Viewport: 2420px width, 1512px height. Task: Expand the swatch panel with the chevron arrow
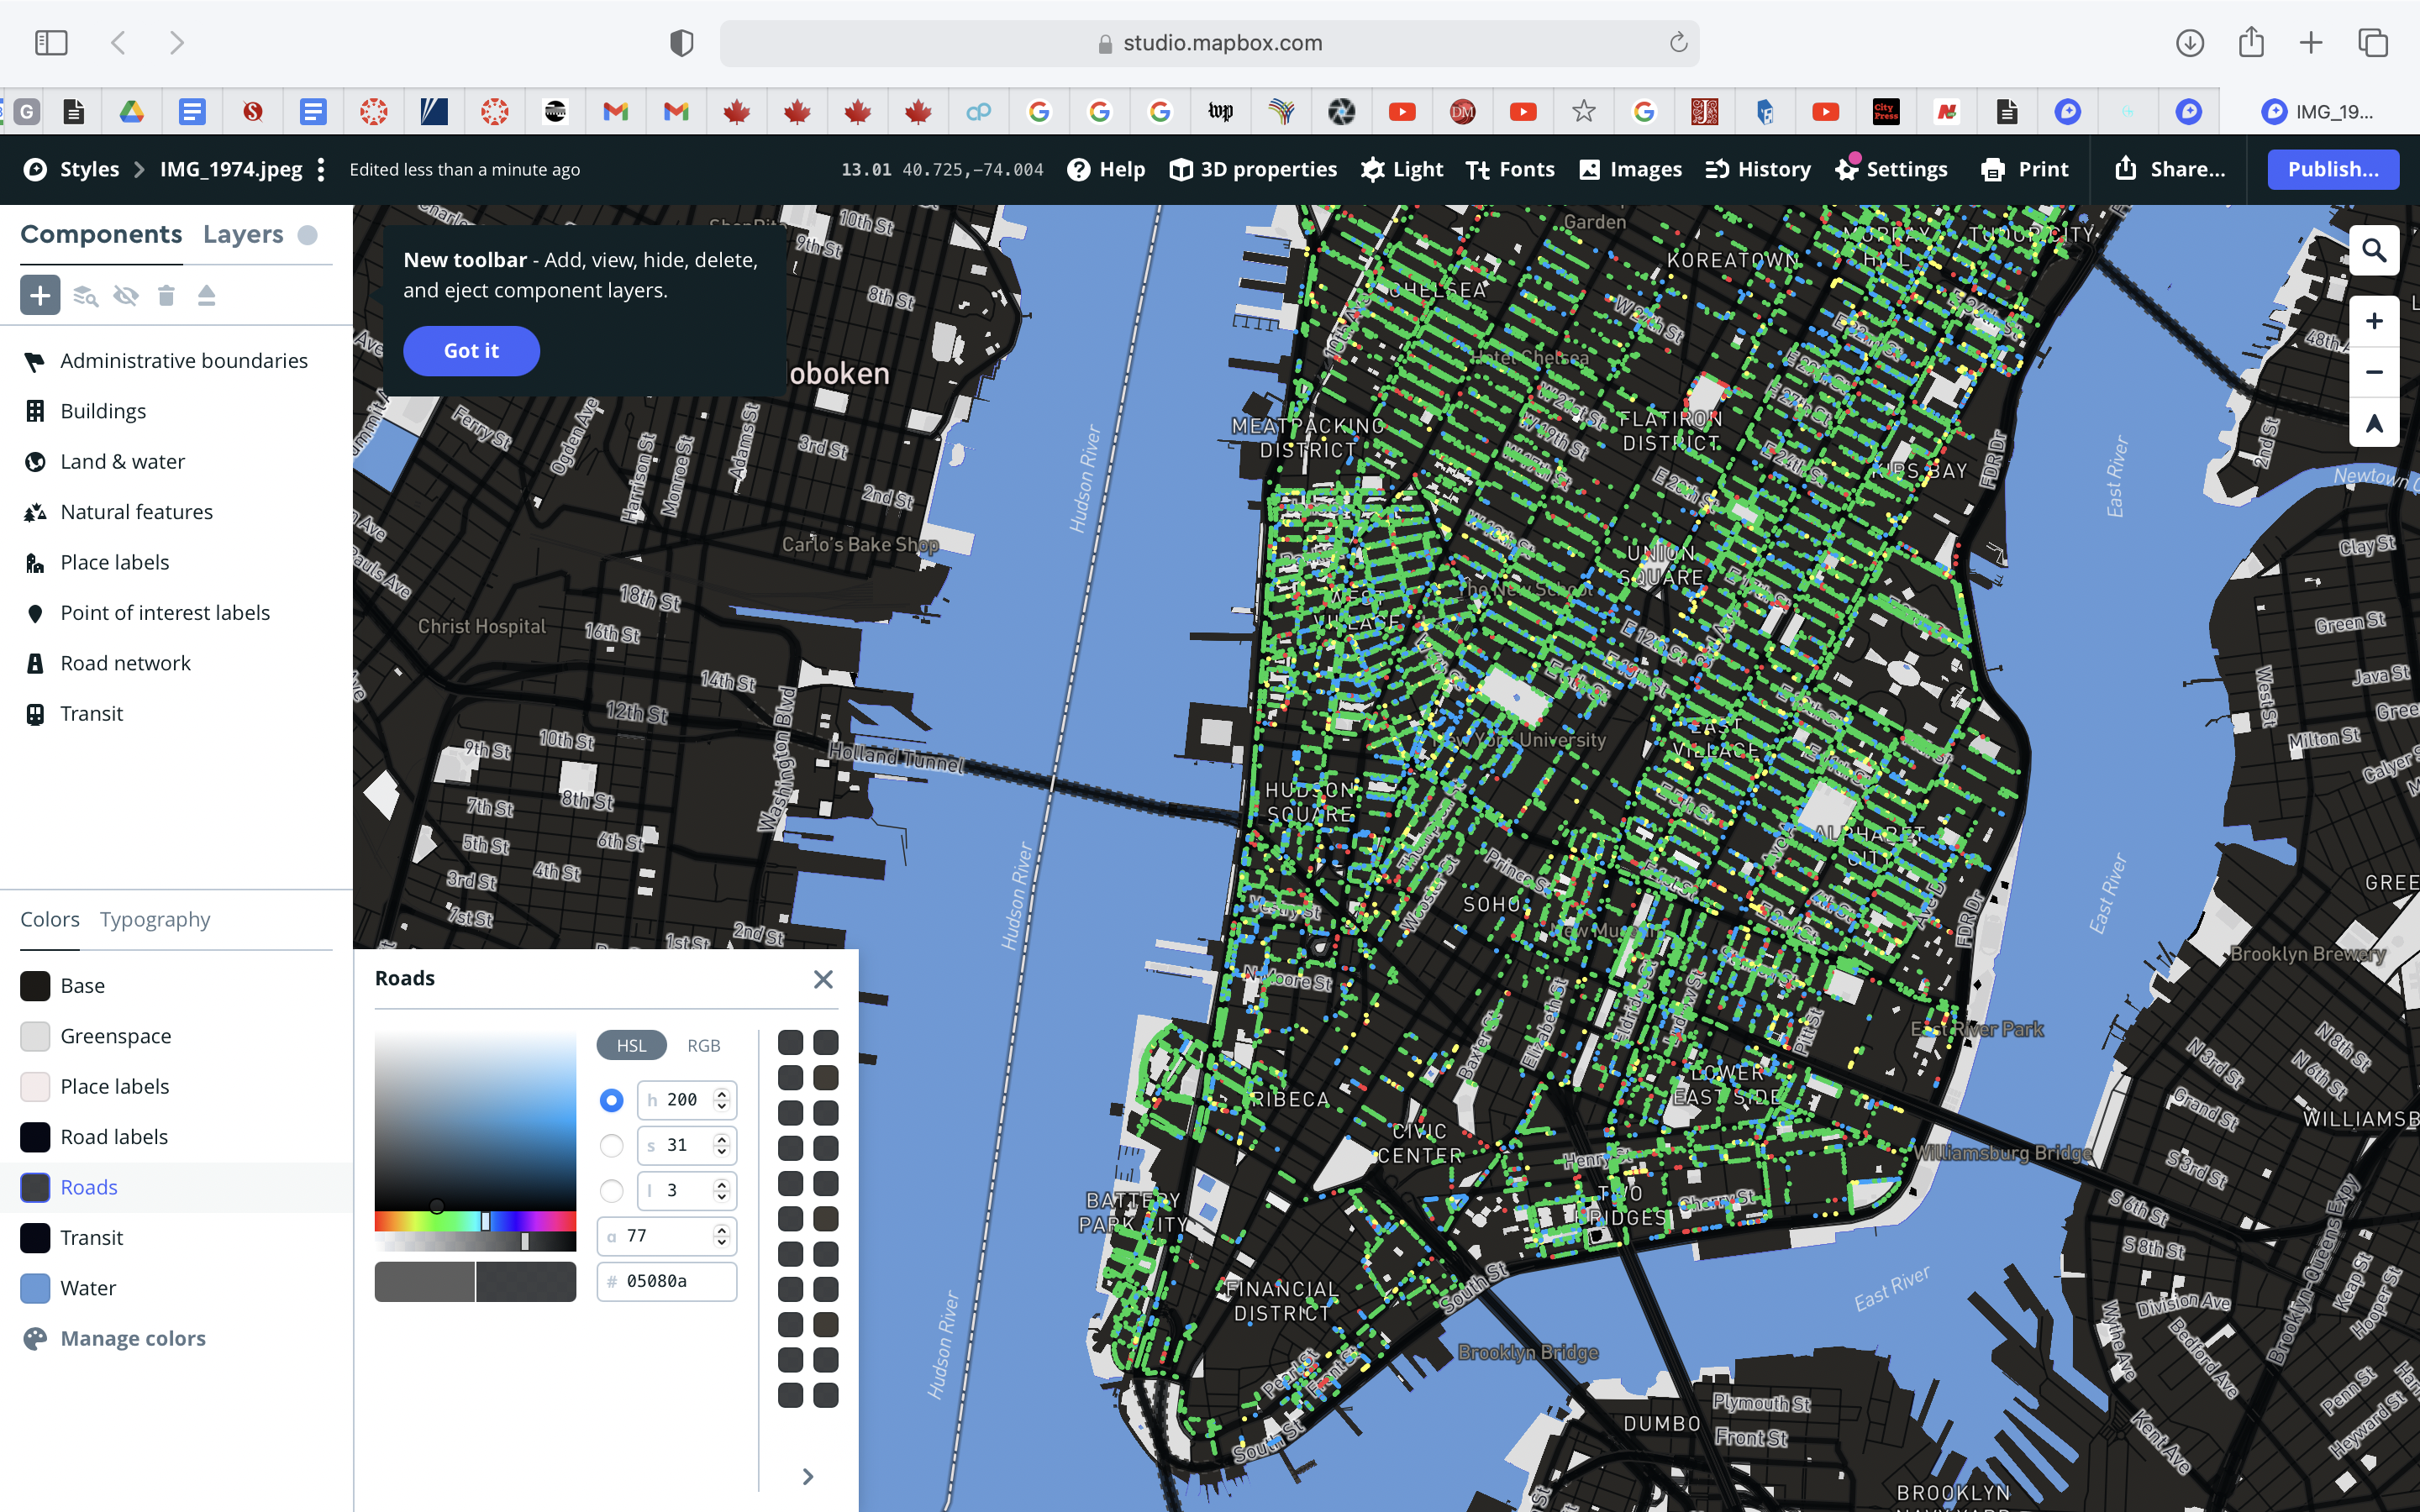[808, 1476]
